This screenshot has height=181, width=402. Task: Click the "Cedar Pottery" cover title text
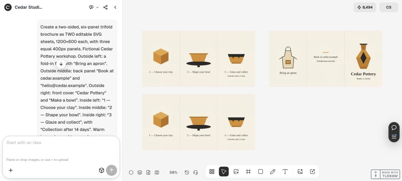[363, 74]
